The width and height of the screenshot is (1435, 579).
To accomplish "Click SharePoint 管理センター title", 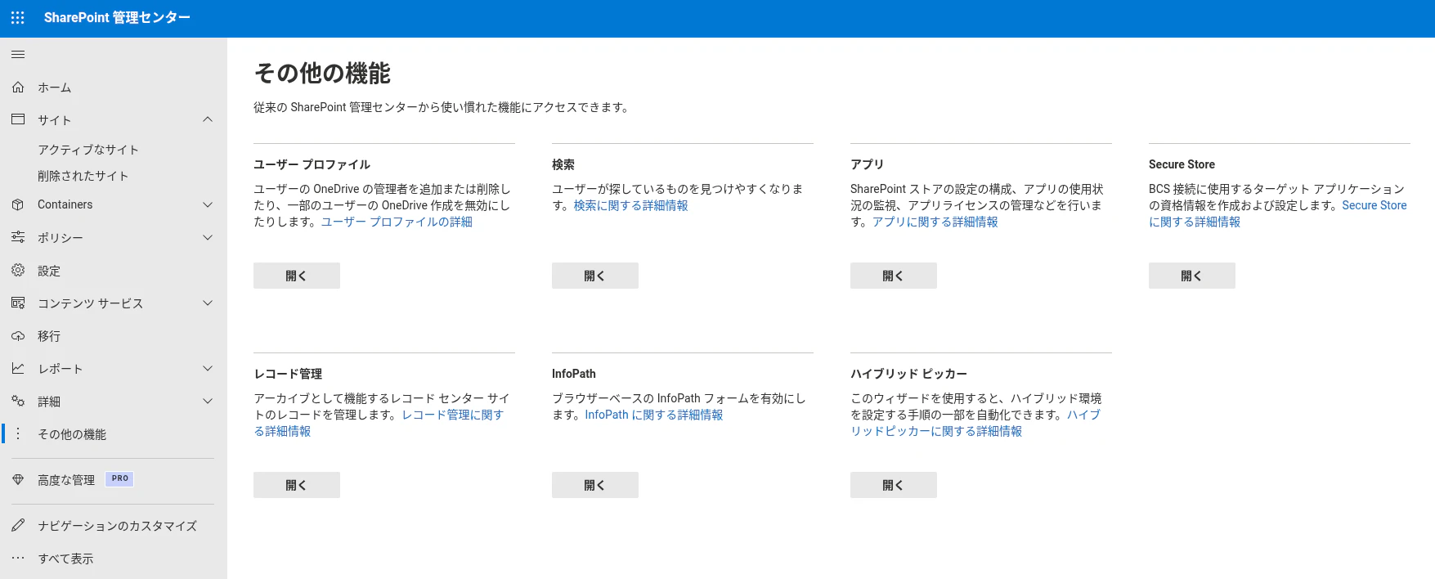I will (x=117, y=17).
